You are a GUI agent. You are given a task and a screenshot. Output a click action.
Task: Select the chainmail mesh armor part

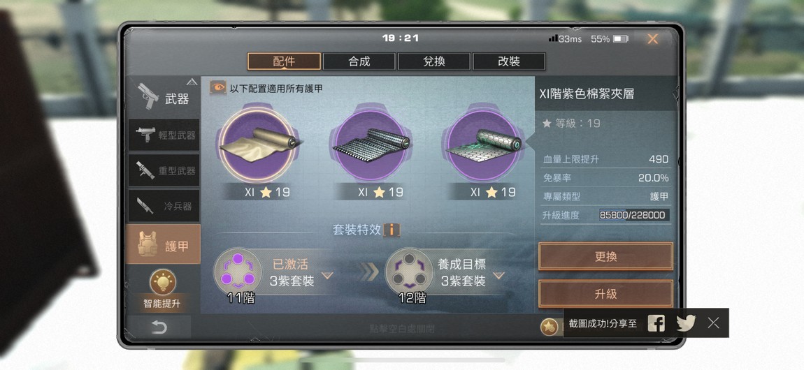(x=370, y=145)
